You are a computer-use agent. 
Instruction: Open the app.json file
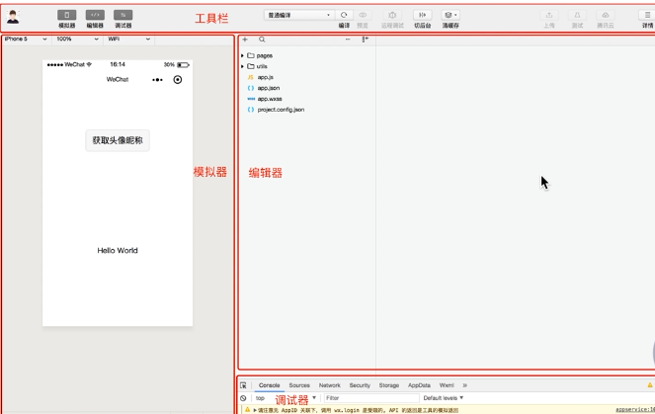(268, 88)
